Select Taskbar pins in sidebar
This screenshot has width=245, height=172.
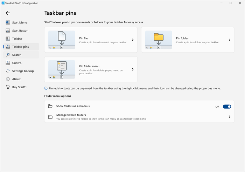(x=21, y=47)
